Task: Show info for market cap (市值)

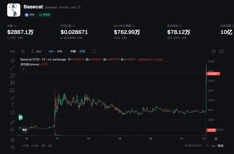Action: [15, 26]
